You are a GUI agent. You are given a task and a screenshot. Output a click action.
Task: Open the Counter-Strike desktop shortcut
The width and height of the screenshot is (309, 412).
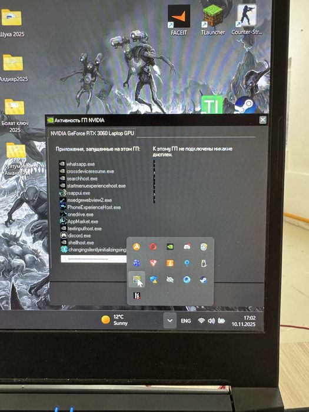tap(247, 20)
